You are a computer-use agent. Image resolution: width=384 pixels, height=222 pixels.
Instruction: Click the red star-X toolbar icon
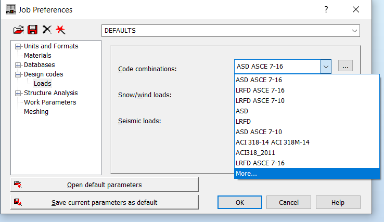[x=60, y=30]
